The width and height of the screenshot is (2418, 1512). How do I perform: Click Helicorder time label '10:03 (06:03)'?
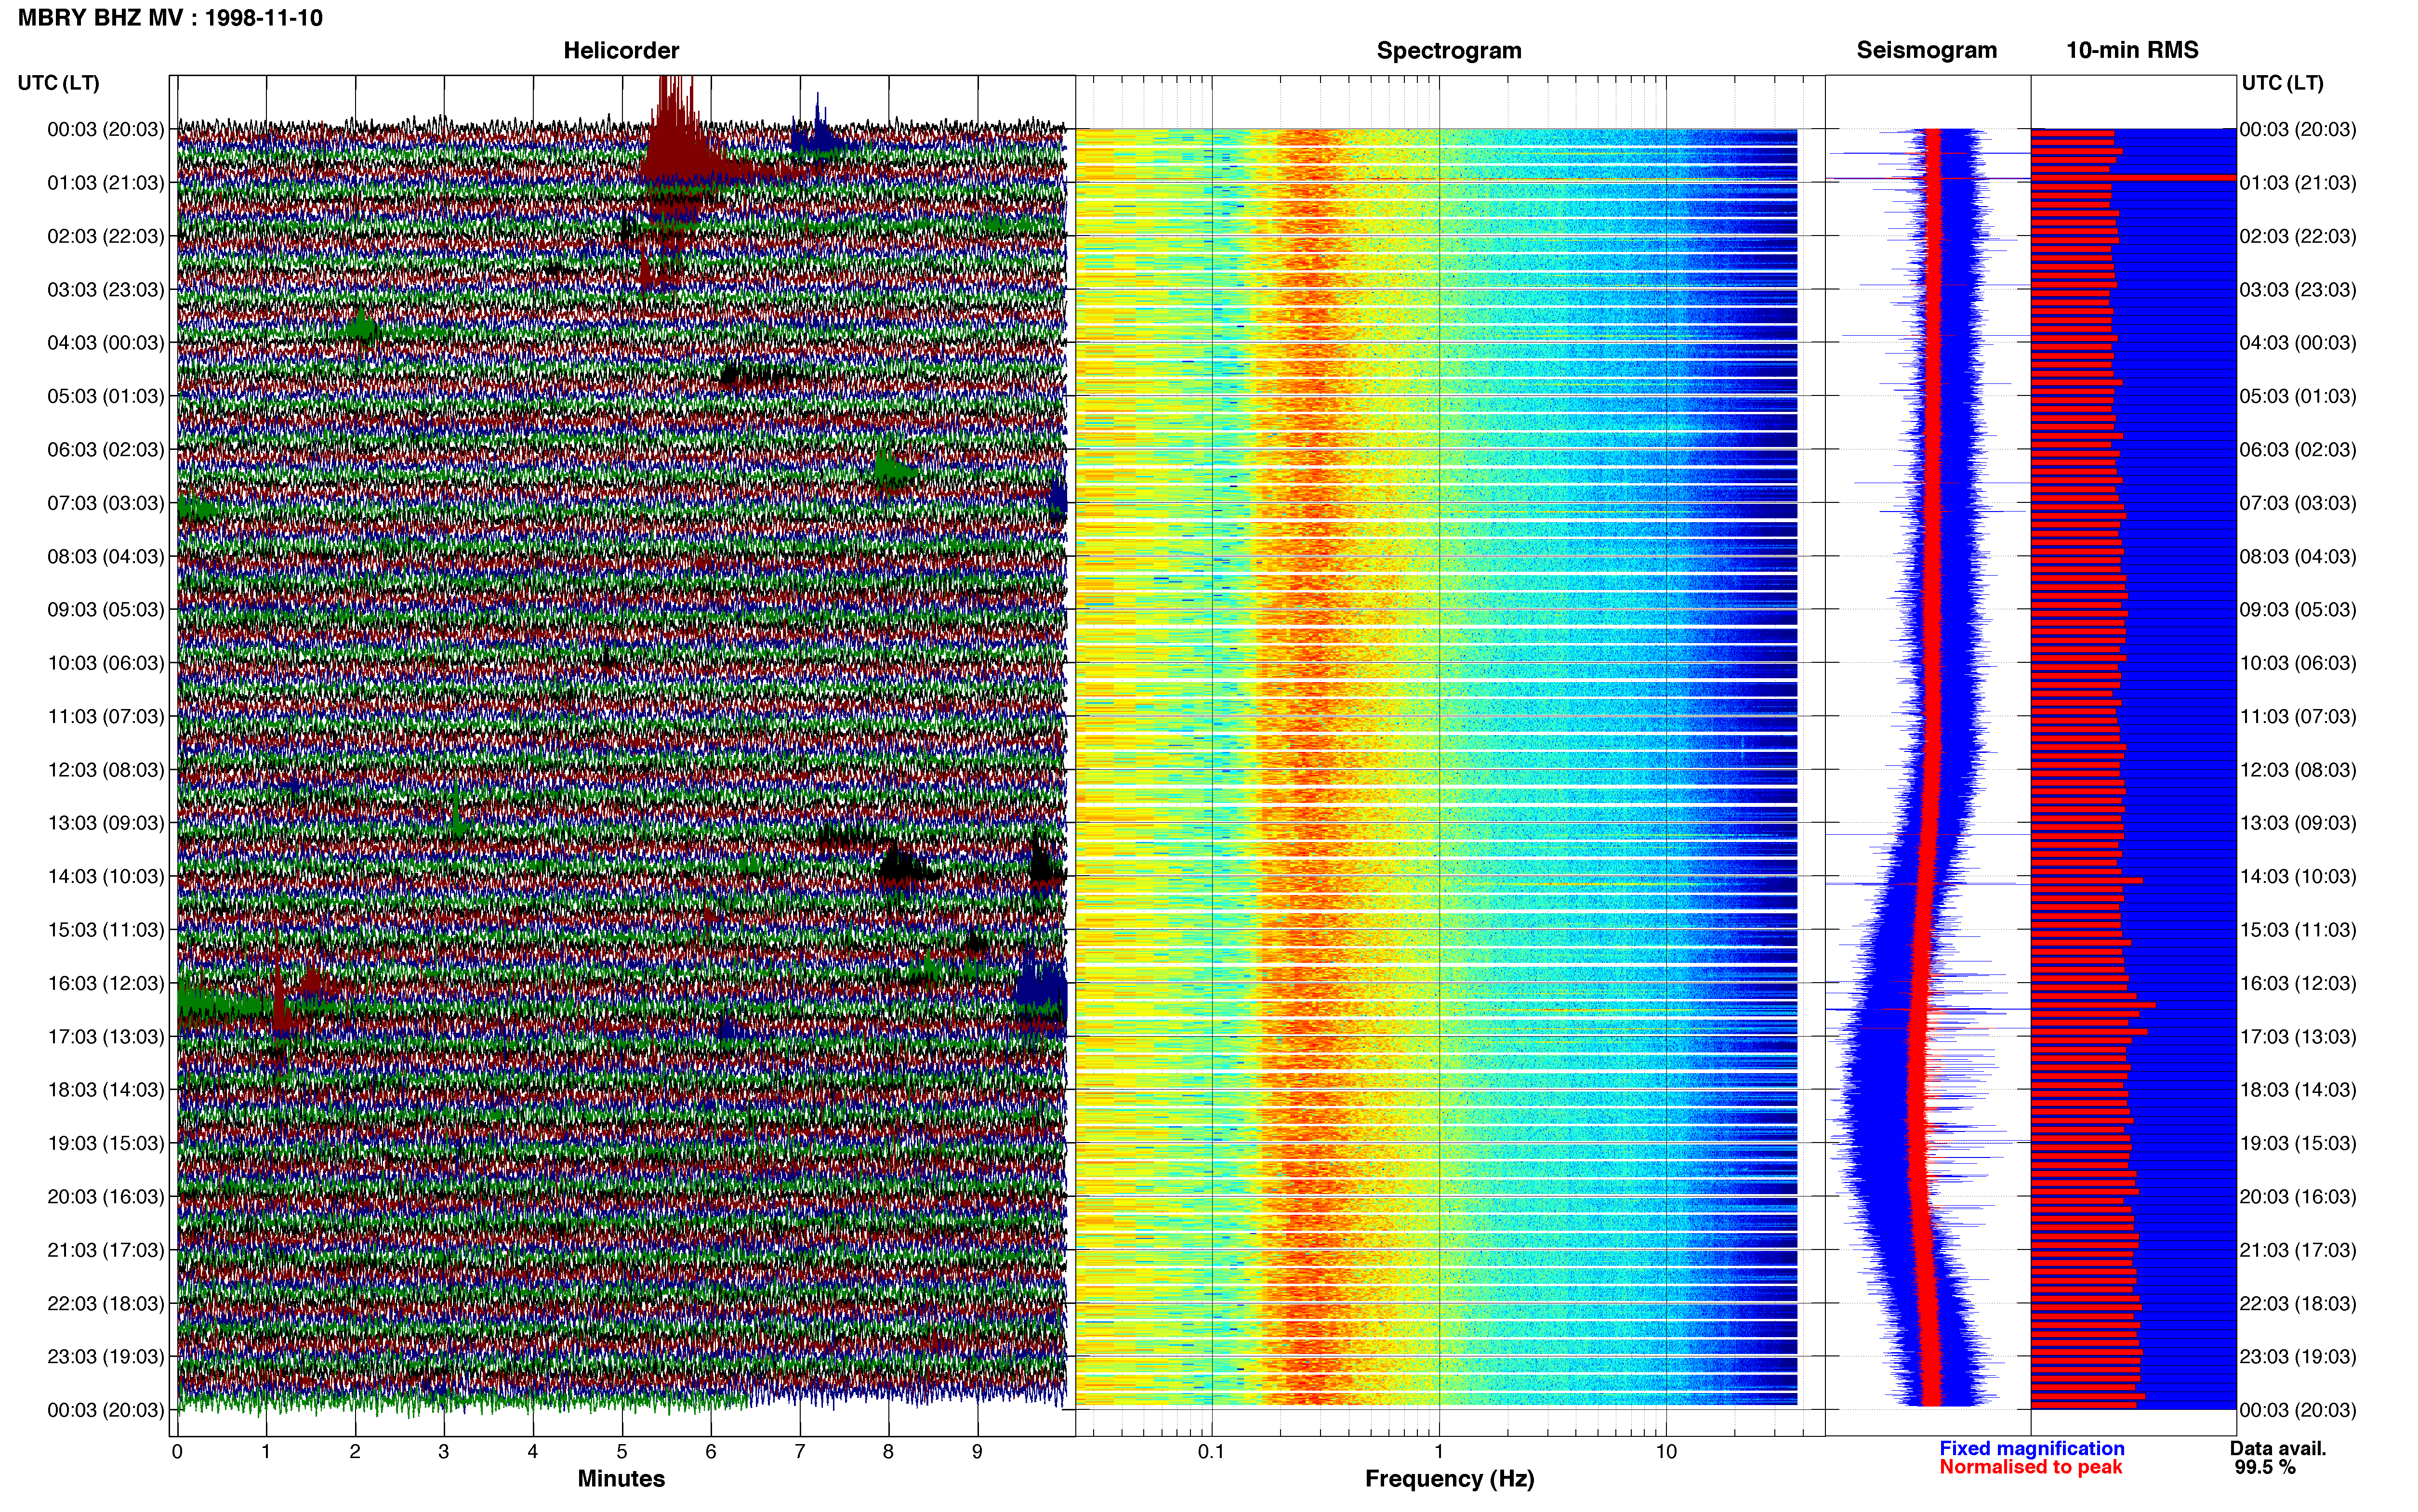pyautogui.click(x=106, y=663)
